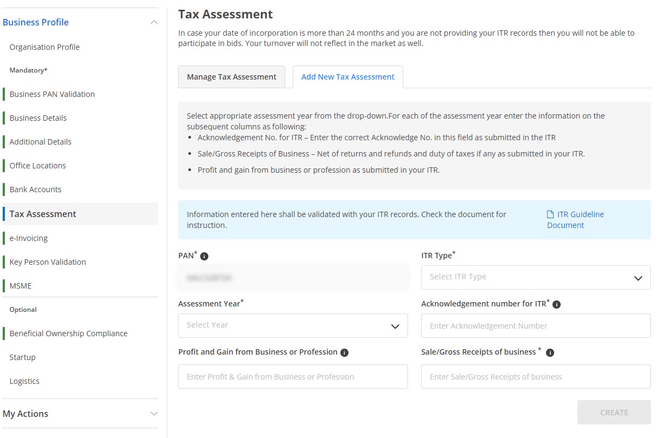Collapse the Business Profile section

tap(154, 22)
